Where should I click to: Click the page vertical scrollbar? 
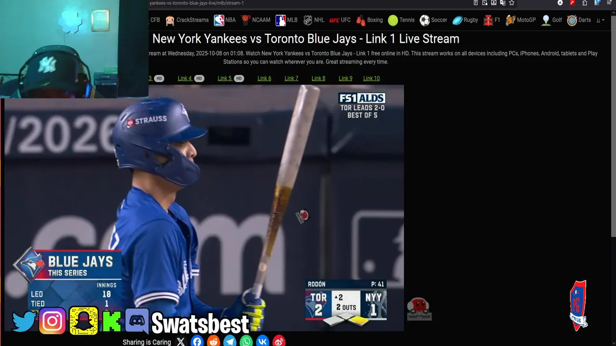[x=613, y=125]
